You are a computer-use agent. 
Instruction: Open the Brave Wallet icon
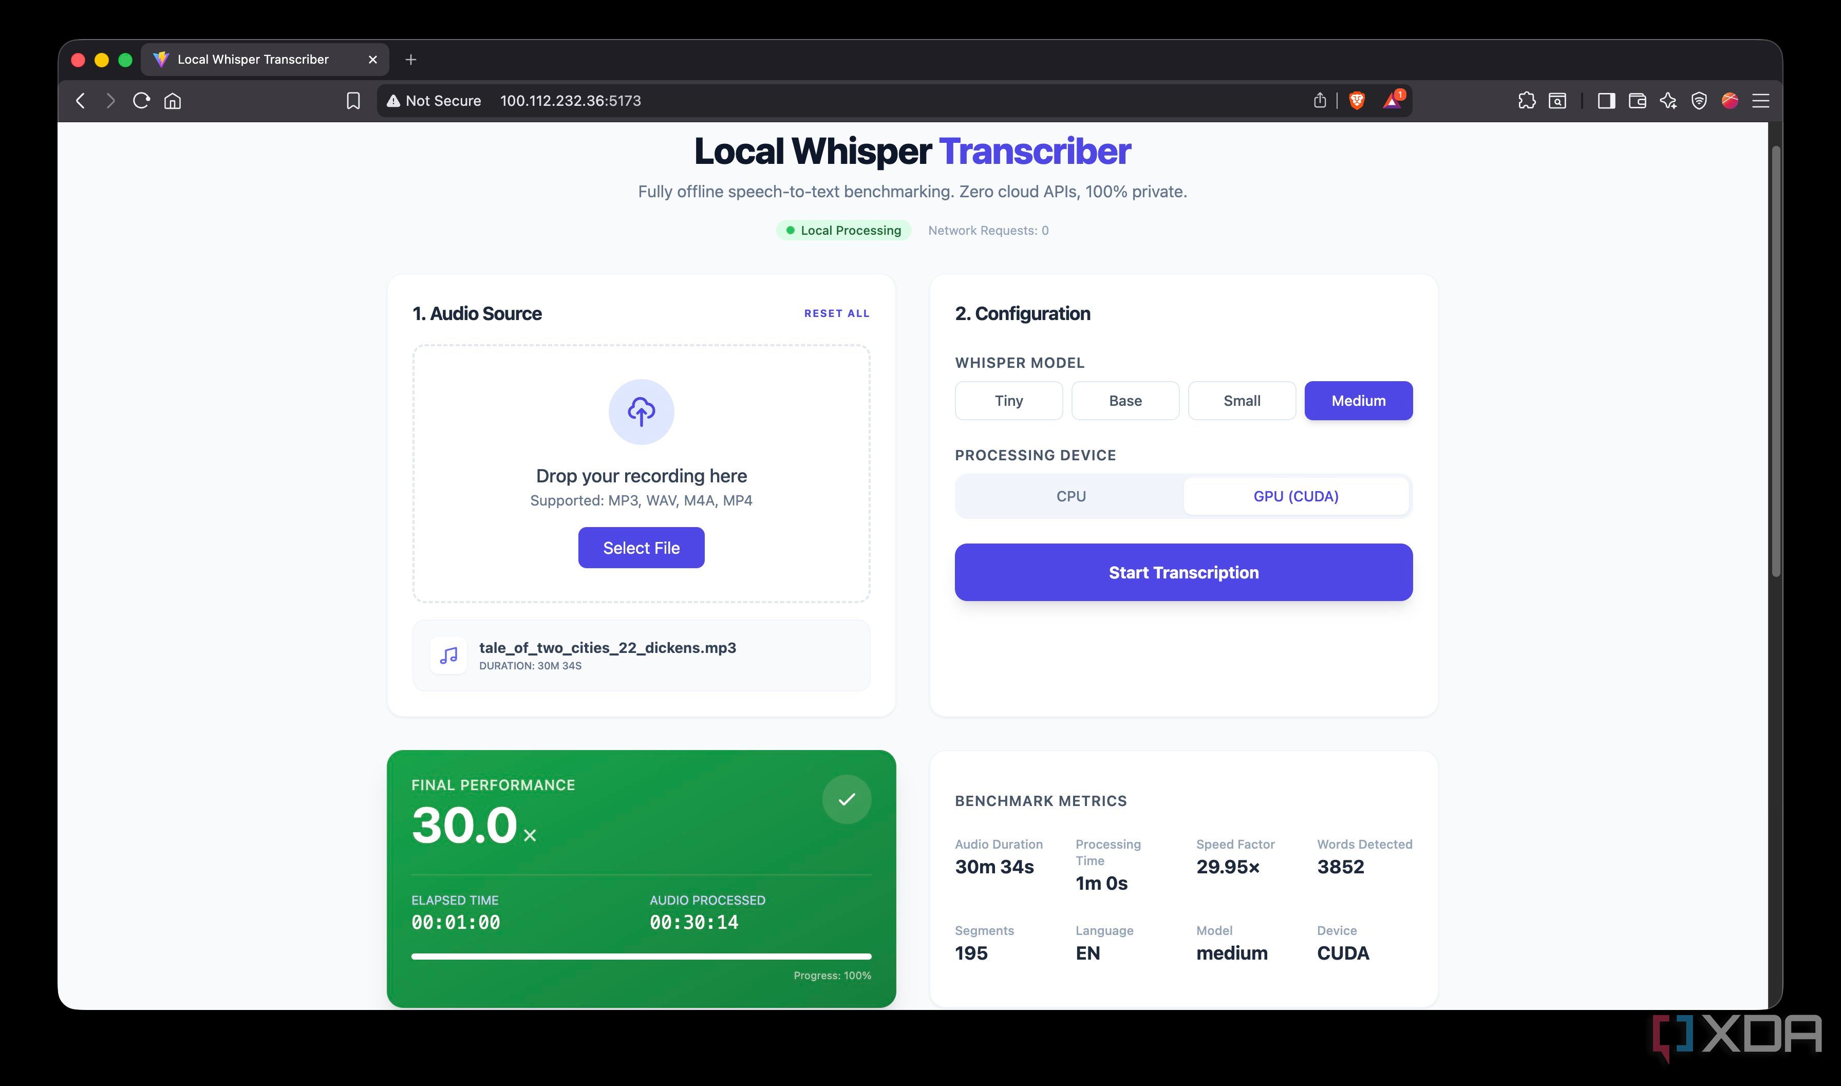[x=1637, y=101]
